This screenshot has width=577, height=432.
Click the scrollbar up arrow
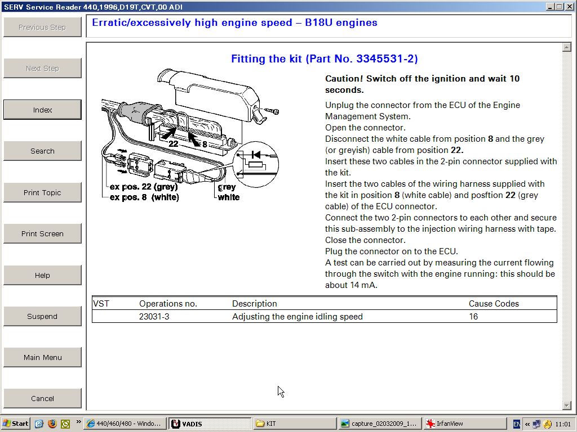[567, 47]
